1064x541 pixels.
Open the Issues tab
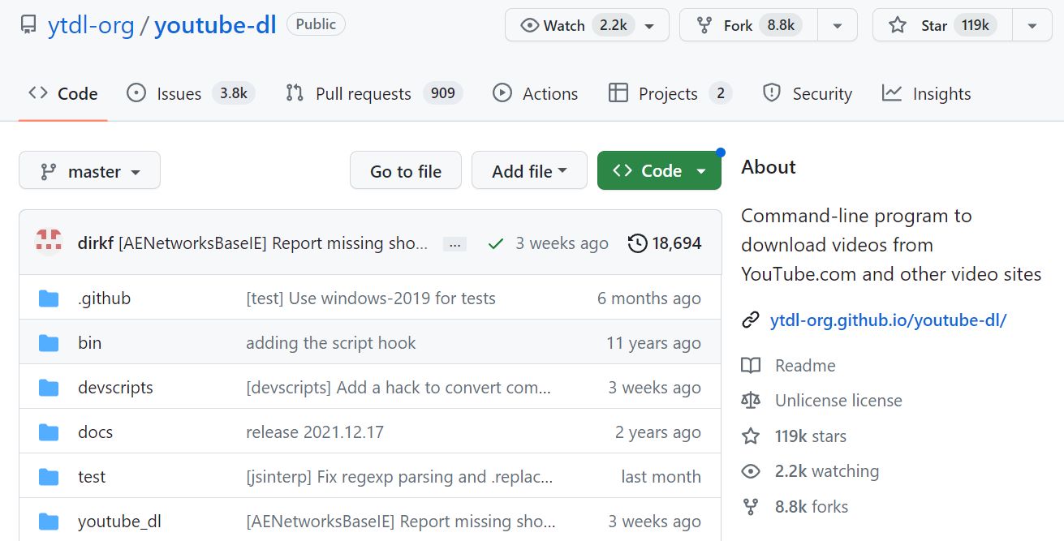tap(191, 93)
